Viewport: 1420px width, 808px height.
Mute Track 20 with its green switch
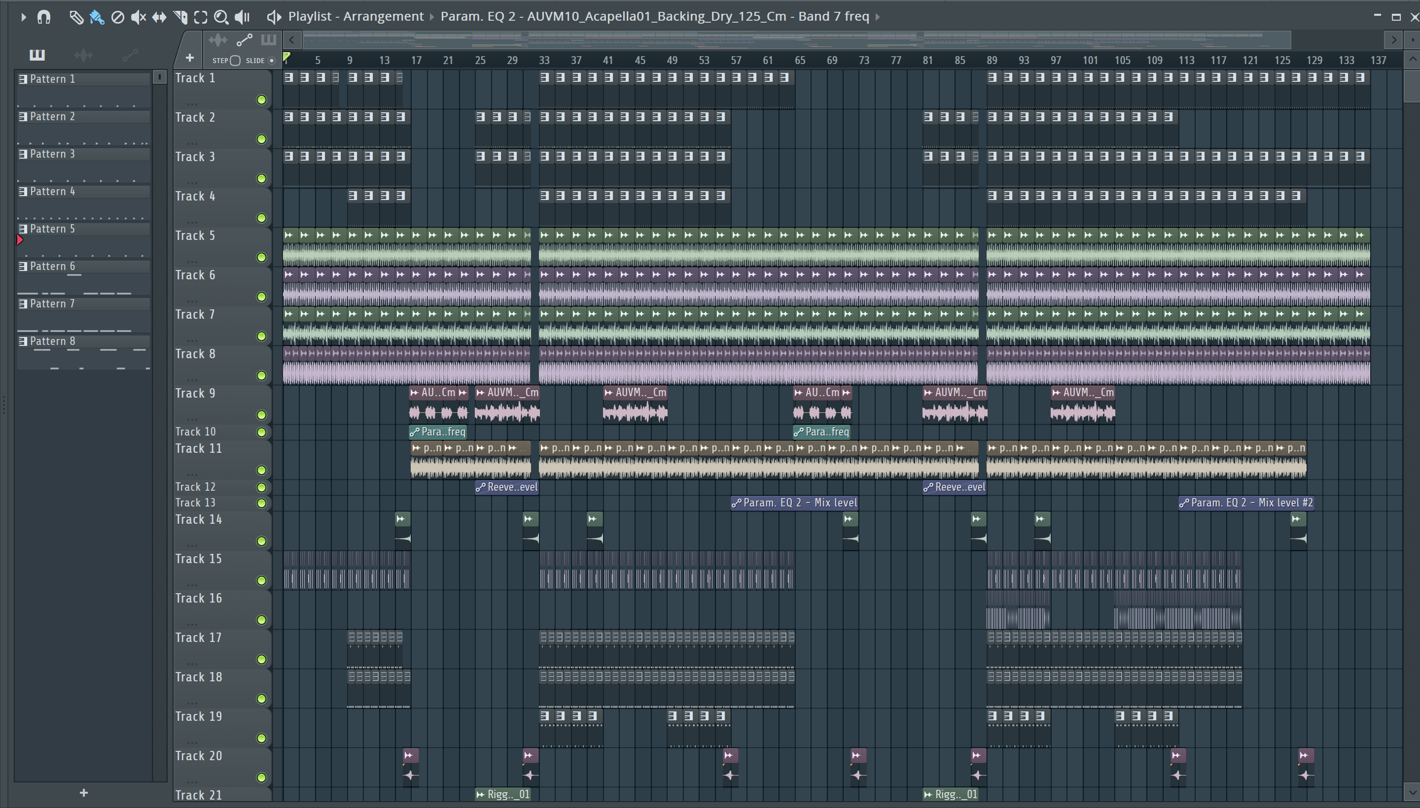click(x=261, y=777)
